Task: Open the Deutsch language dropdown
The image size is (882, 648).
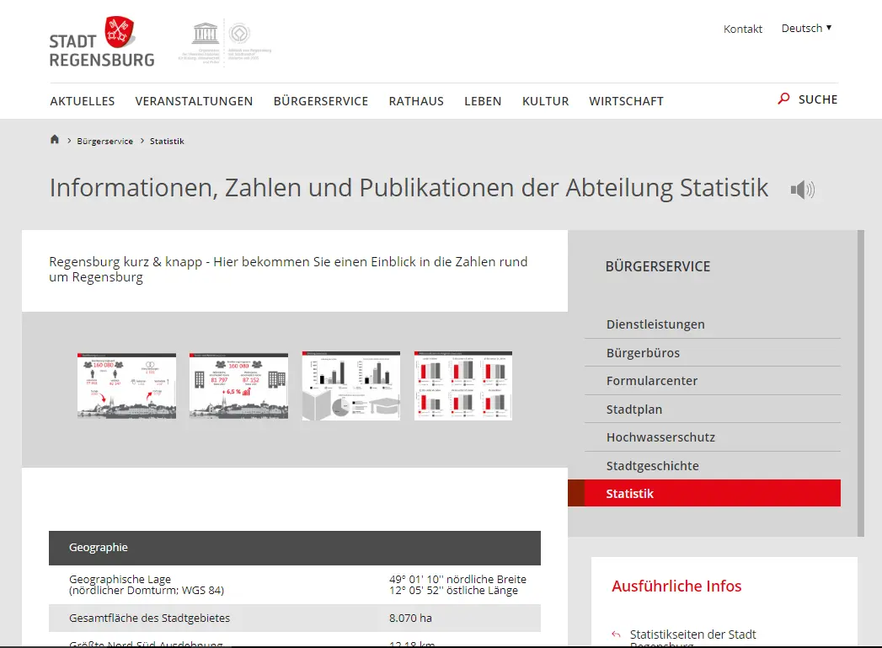Action: pyautogui.click(x=806, y=28)
